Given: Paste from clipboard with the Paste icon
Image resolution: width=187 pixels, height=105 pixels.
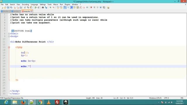Looking at the screenshot, I should pos(31,8).
